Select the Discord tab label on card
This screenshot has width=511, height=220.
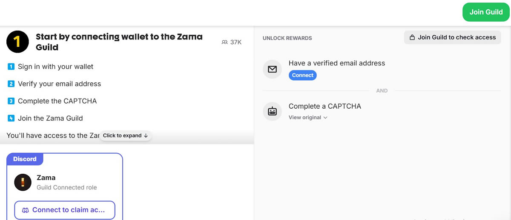coord(25,159)
